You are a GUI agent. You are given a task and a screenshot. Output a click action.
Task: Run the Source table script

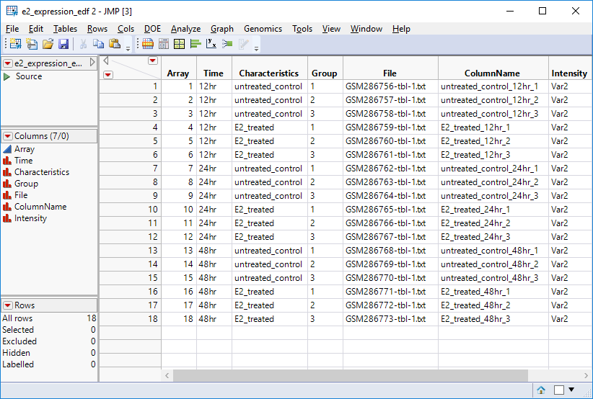coord(7,76)
